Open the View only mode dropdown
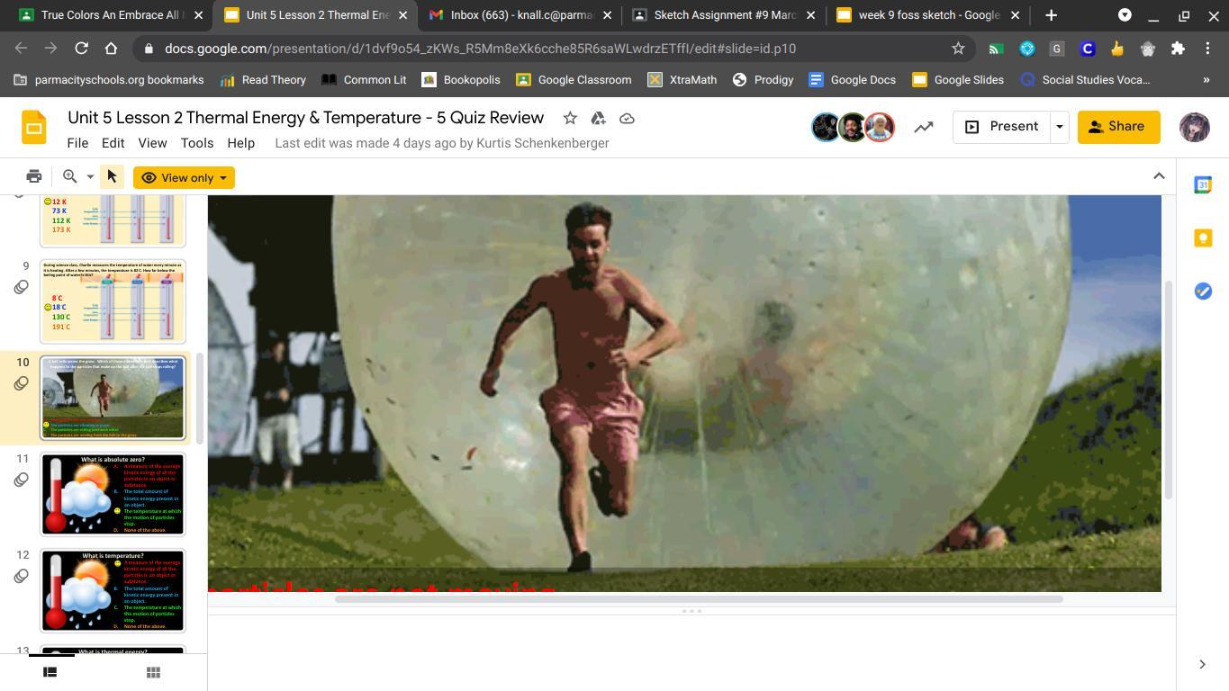 (184, 177)
